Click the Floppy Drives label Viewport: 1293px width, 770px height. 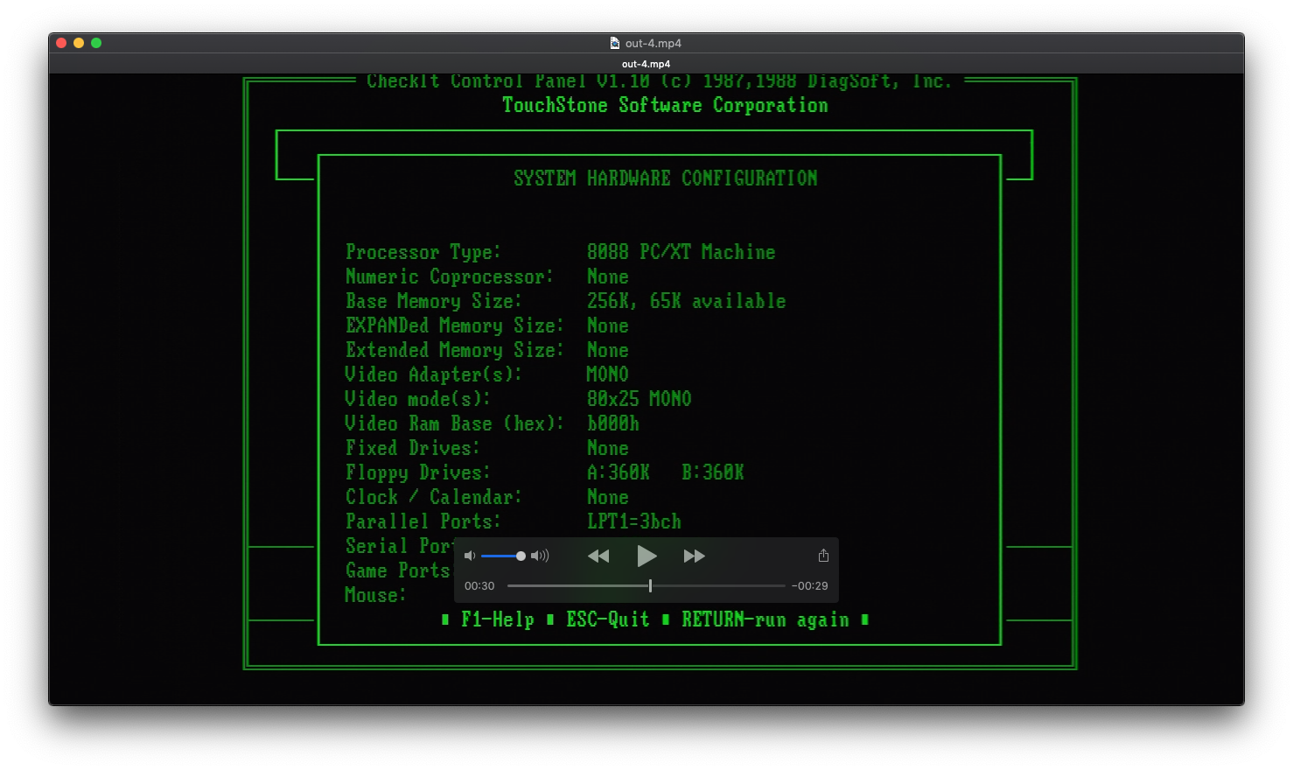[x=418, y=472]
